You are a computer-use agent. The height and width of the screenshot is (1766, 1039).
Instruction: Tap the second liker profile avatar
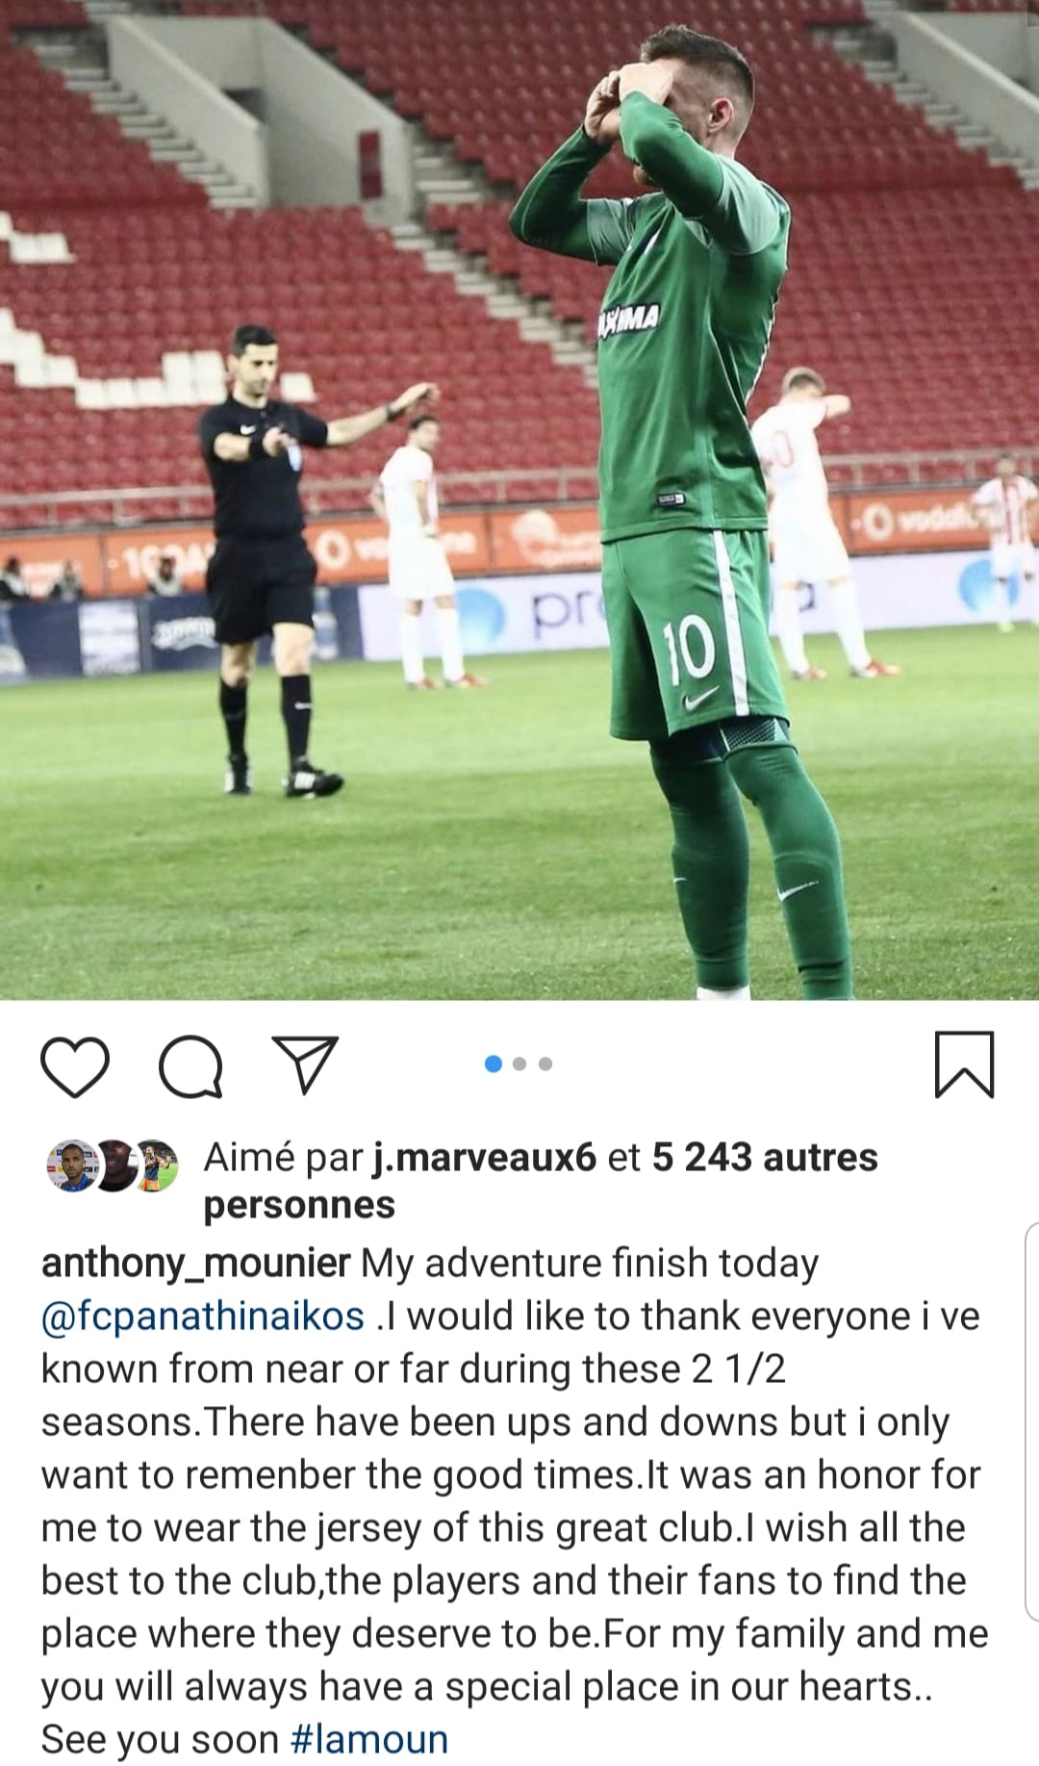pos(114,1165)
